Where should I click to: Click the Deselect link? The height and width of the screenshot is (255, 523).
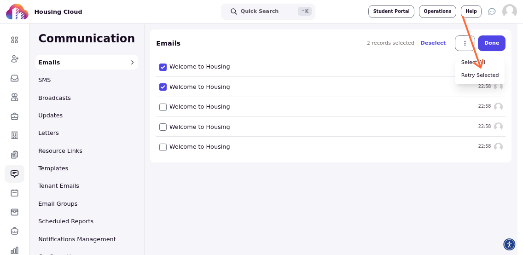click(x=433, y=43)
